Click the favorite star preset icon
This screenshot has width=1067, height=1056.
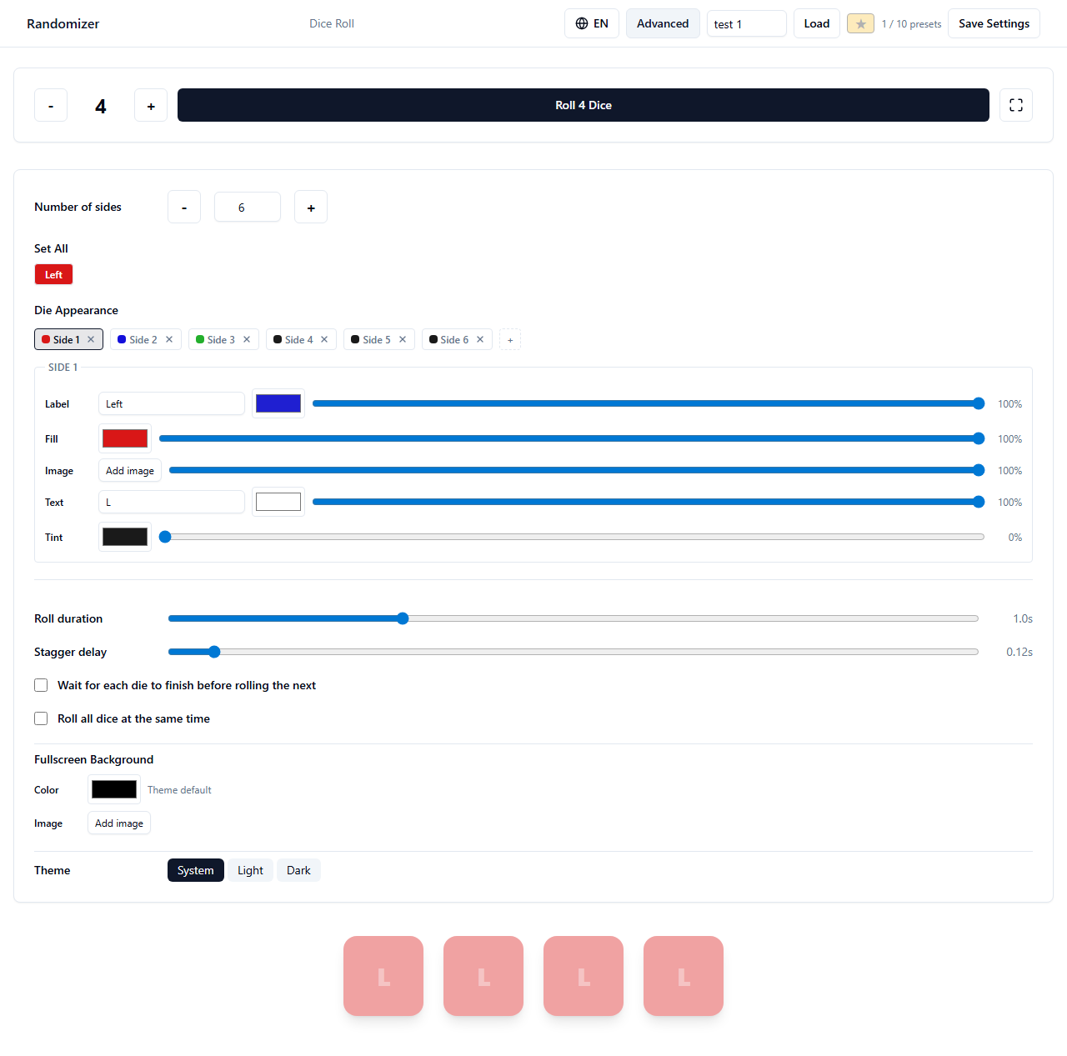[860, 24]
